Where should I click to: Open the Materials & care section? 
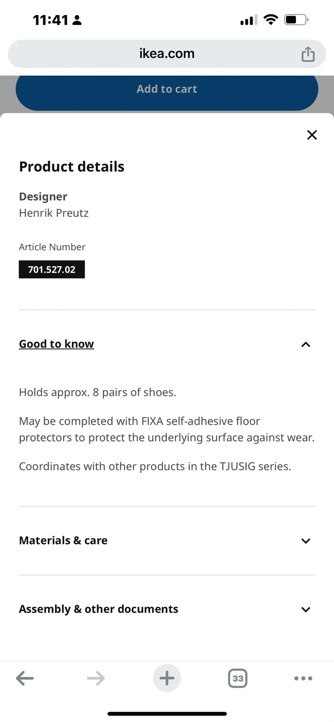(x=63, y=540)
